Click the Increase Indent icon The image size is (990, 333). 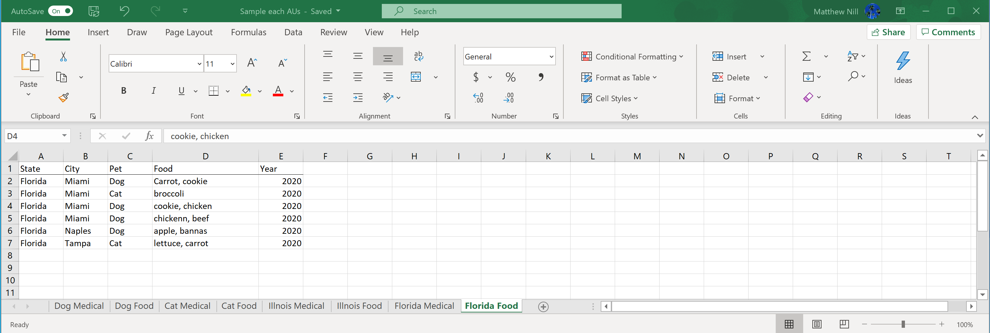[x=358, y=98]
